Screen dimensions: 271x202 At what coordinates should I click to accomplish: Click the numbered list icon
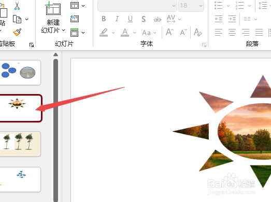click(x=239, y=6)
